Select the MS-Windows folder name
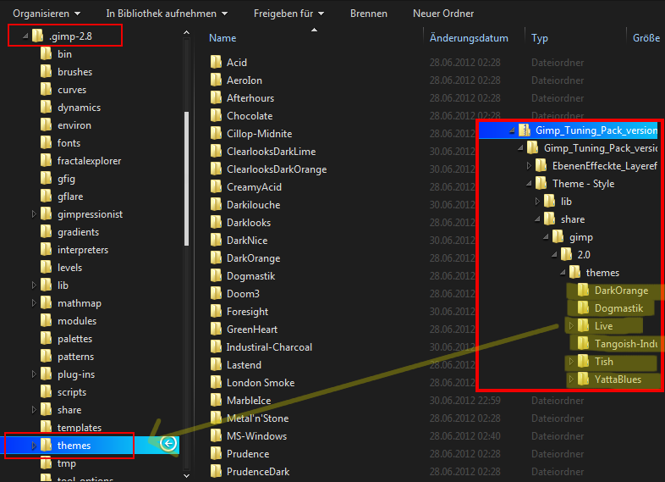 pos(256,436)
